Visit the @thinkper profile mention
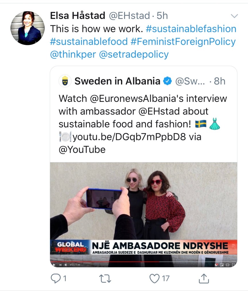Viewport: 248px width, 293px height. (x=73, y=54)
